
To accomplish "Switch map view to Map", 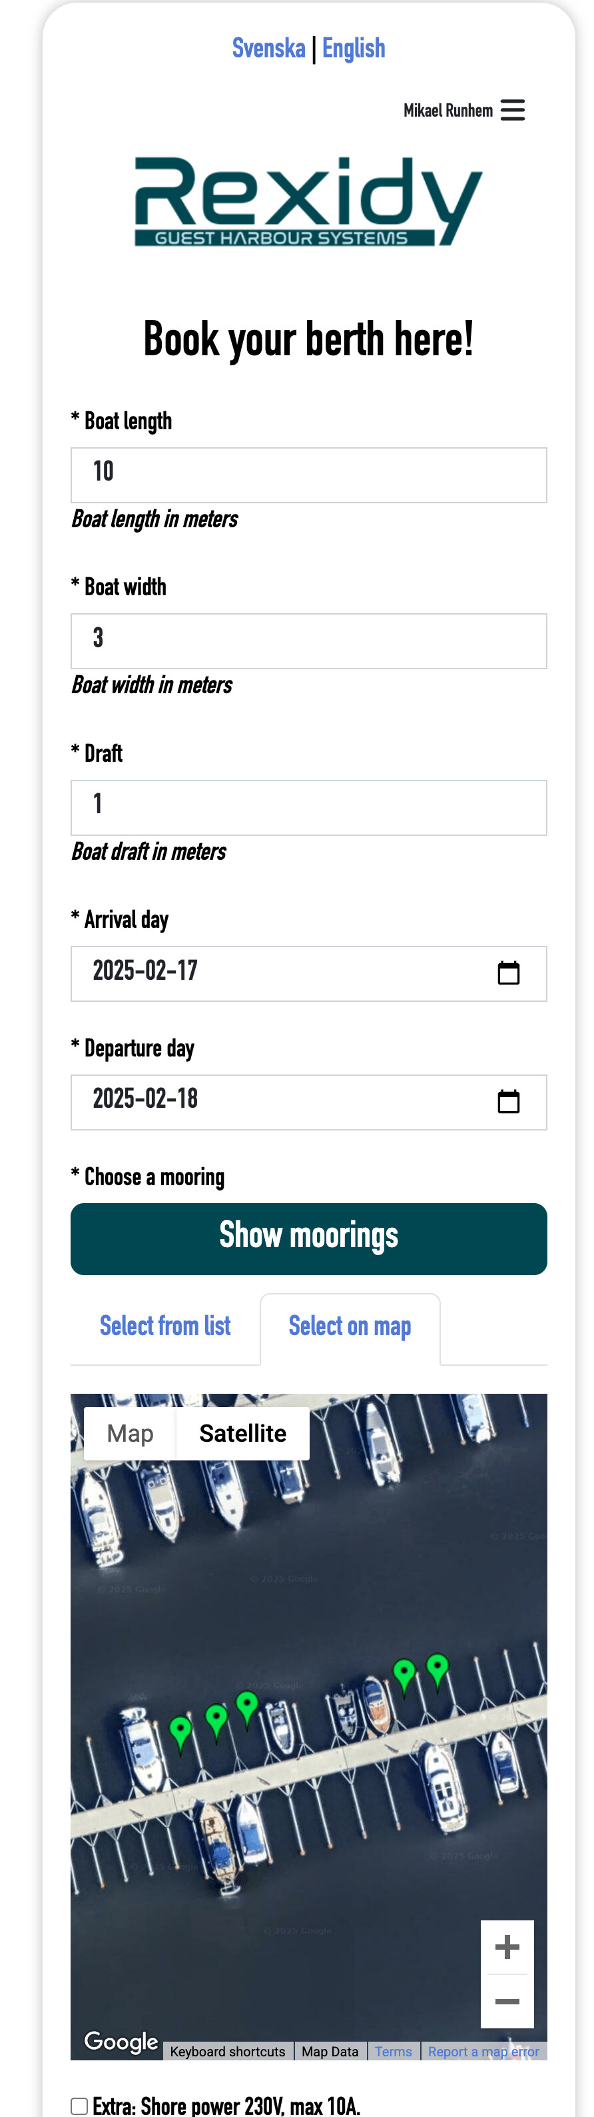I will pyautogui.click(x=130, y=1433).
